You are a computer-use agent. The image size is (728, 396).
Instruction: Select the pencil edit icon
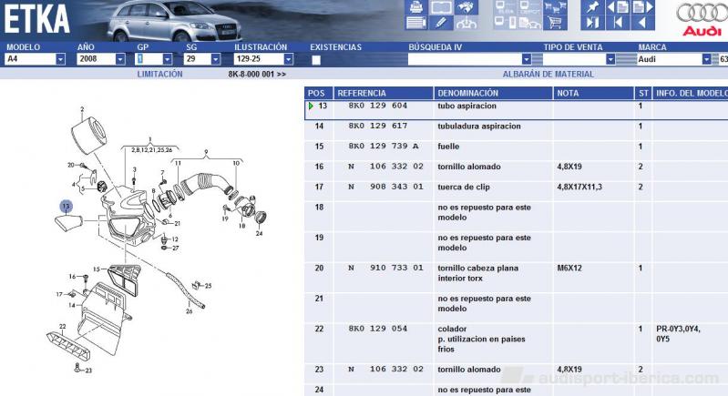click(441, 23)
